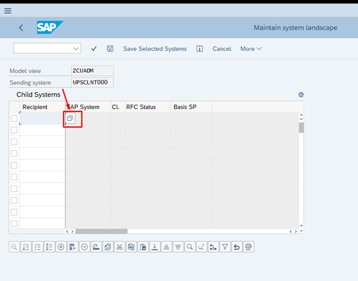Tick the selection checkbox of the seventh table row
358x281 pixels.
[14, 188]
